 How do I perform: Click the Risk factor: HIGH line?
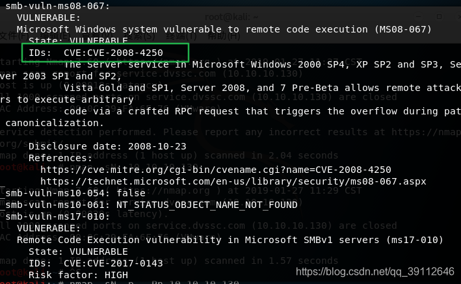coord(78,275)
